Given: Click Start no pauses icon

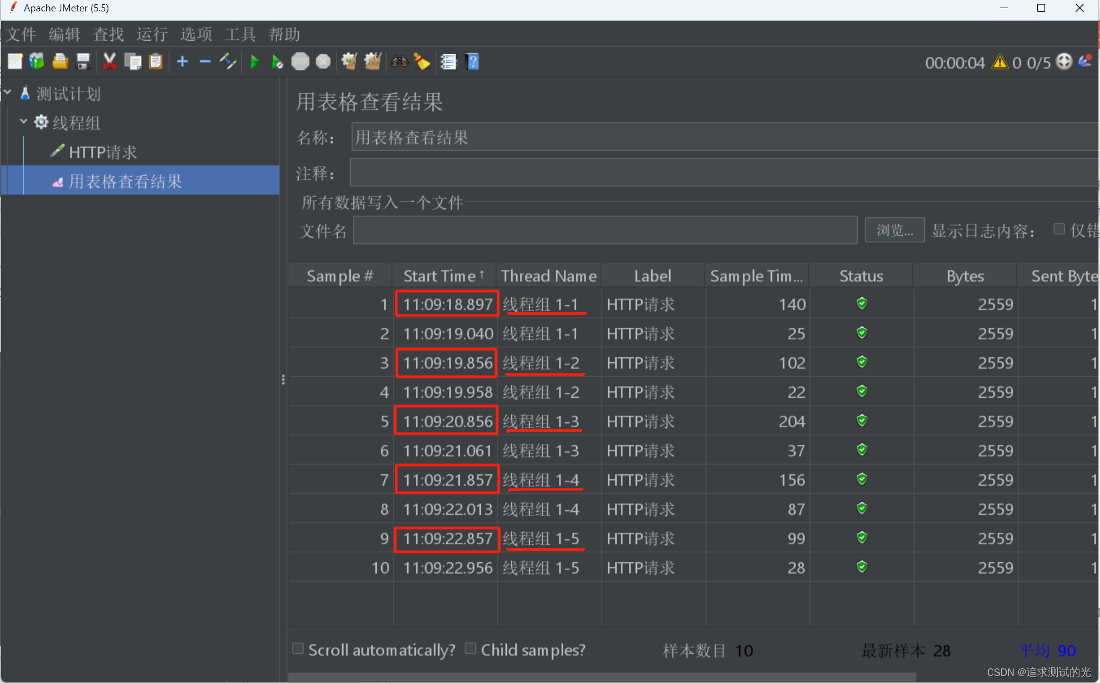Looking at the screenshot, I should (x=277, y=62).
